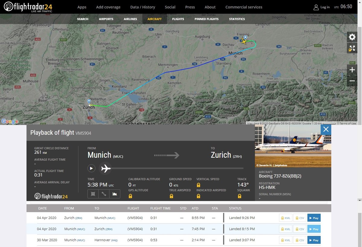
Task: Show speed and altitude graph icon
Action: click(x=115, y=194)
